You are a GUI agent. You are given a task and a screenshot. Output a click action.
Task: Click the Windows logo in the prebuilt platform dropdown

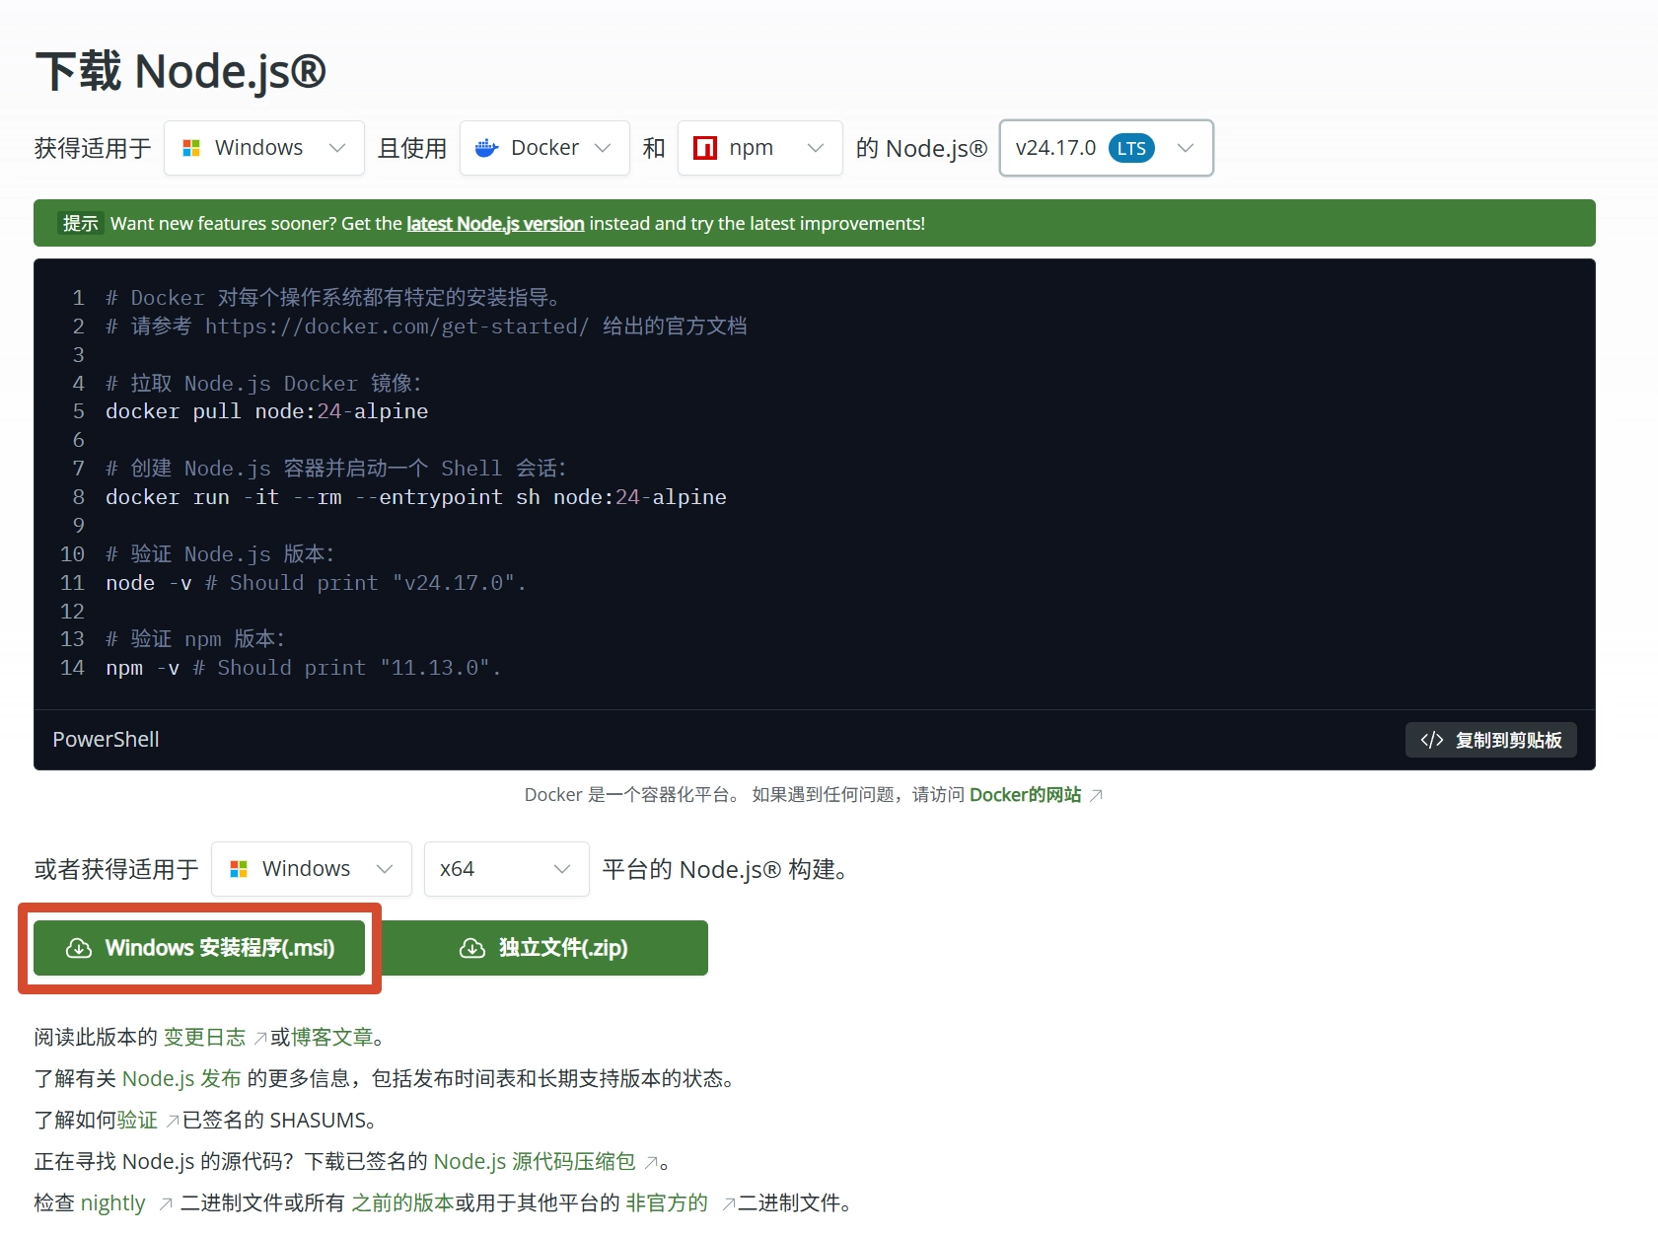pos(239,869)
